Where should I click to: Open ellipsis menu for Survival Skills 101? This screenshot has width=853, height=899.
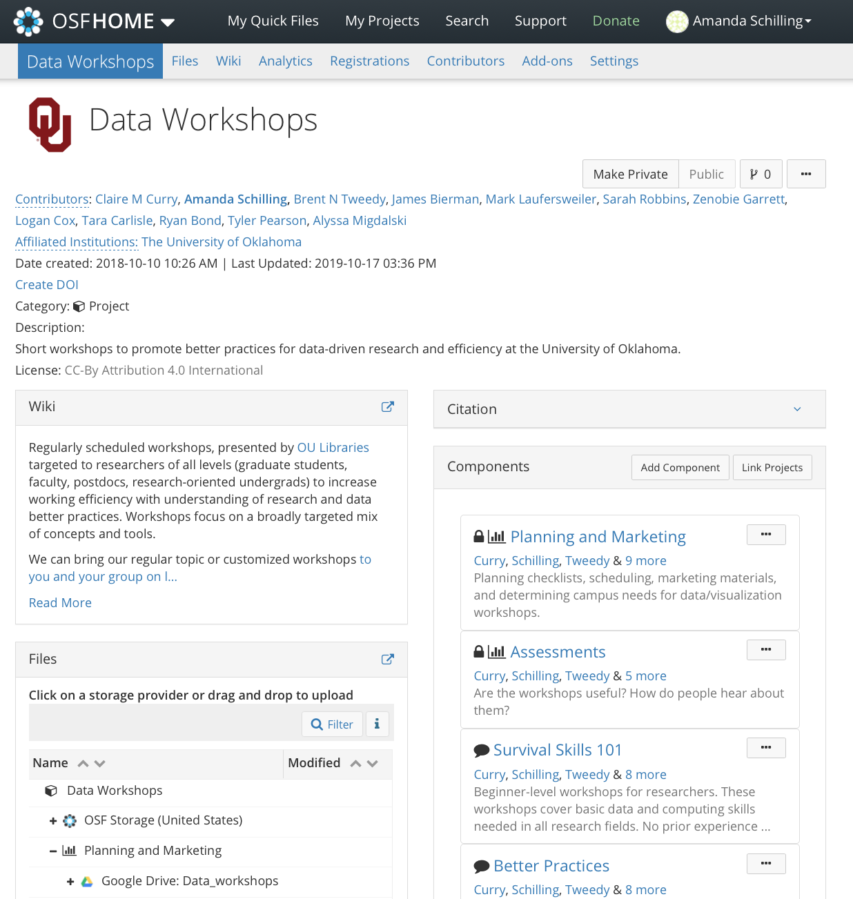tap(765, 748)
